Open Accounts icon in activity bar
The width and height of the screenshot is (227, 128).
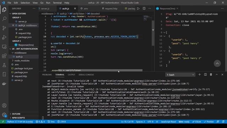click(x=4, y=106)
